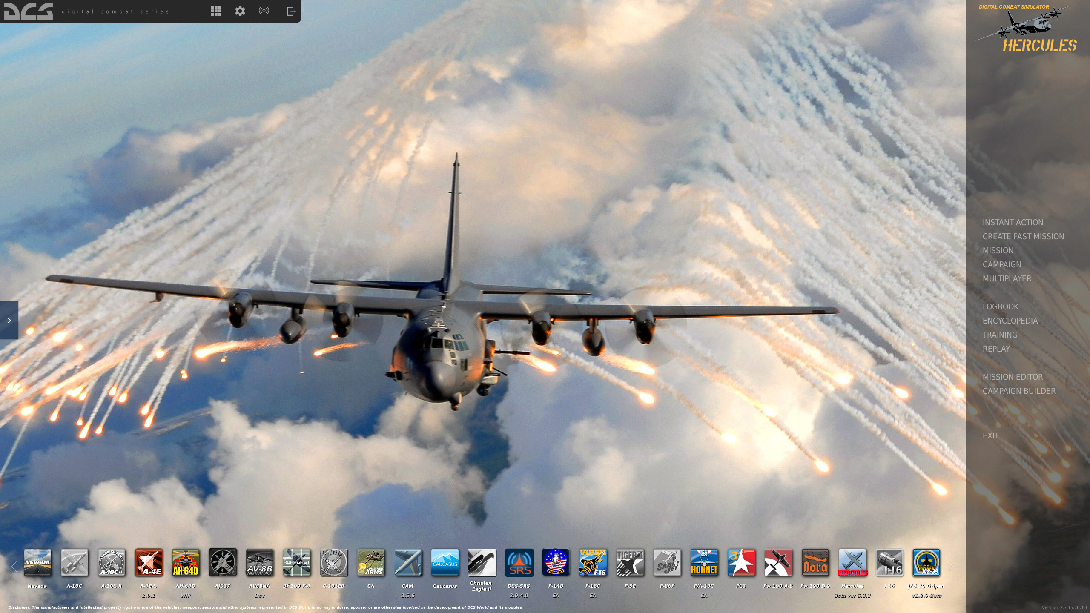This screenshot has height=613, width=1090.
Task: Select the Caucasus terrain icon
Action: (x=445, y=562)
